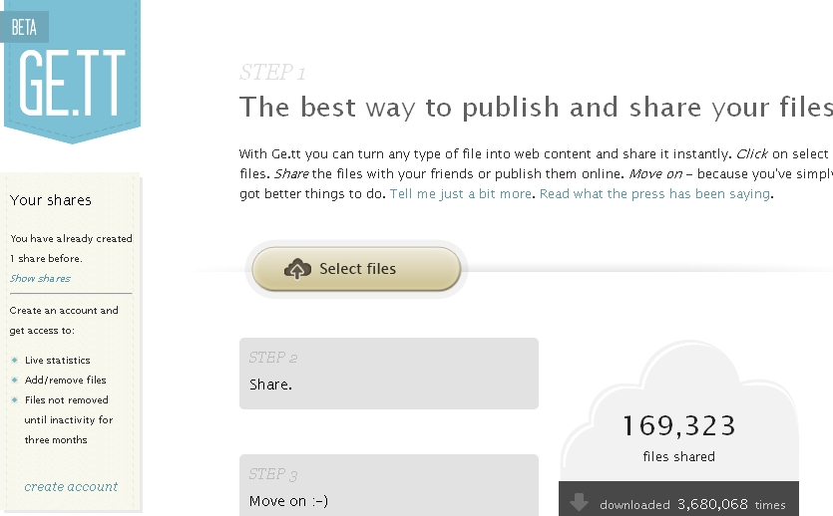Open the Show shares link
The image size is (833, 516).
pyautogui.click(x=40, y=279)
